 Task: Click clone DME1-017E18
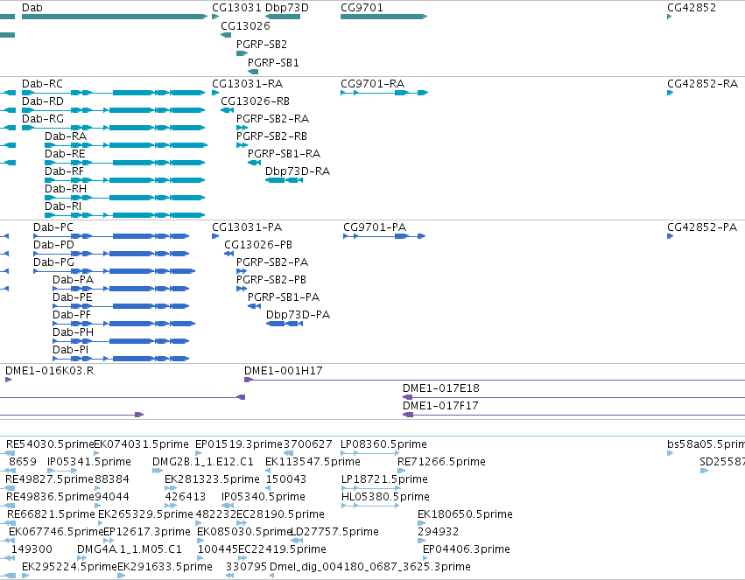(x=574, y=397)
